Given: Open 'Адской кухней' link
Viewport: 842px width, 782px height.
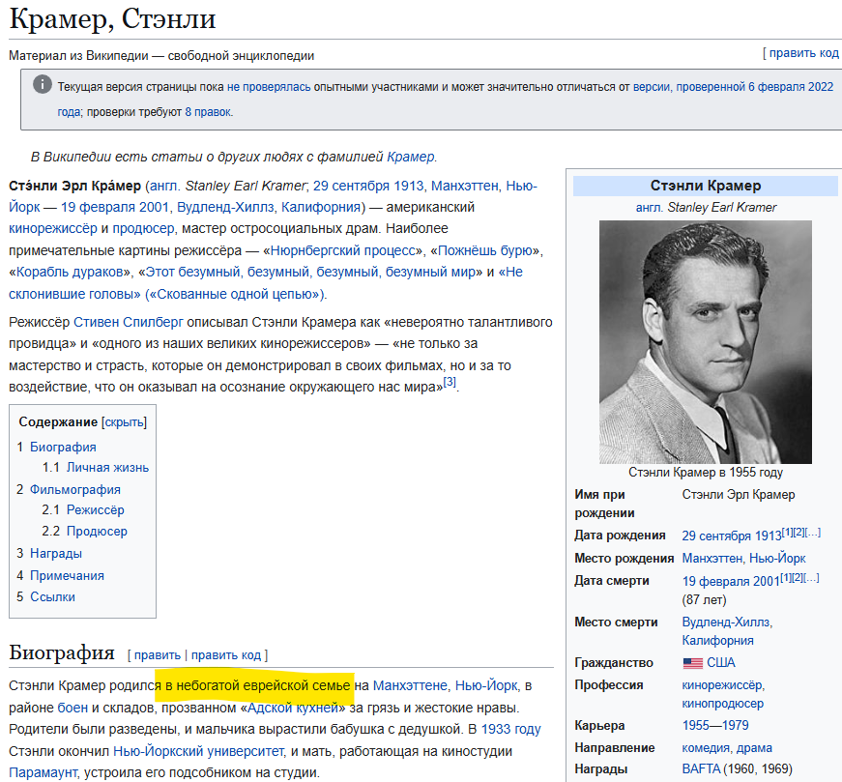Looking at the screenshot, I should (x=293, y=708).
